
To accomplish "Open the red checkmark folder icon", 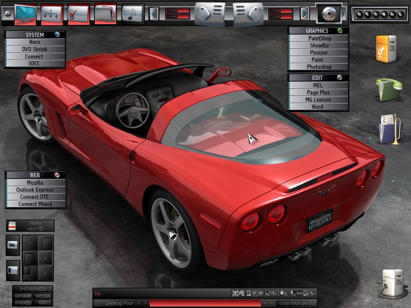I will [x=78, y=14].
